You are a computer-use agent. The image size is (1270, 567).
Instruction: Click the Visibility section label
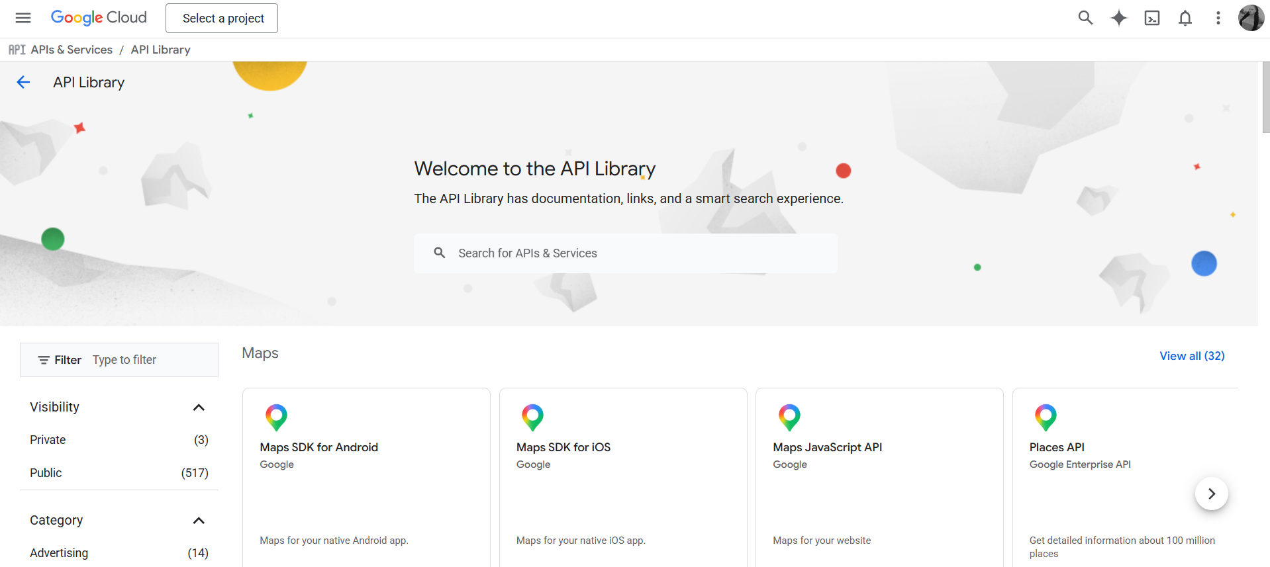(54, 407)
